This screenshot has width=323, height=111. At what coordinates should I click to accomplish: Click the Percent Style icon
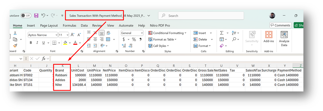click(134, 39)
